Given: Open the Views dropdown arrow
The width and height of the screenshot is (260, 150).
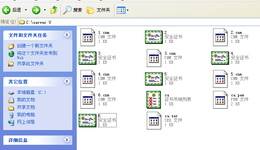Looking at the screenshot, I should click(x=127, y=10).
